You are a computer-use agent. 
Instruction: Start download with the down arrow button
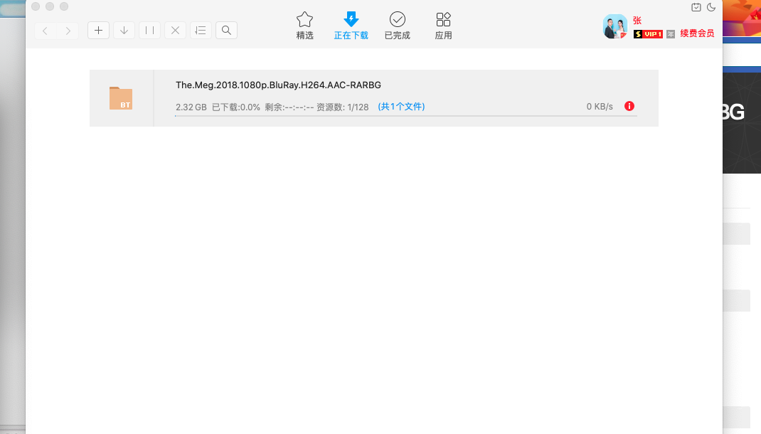click(x=124, y=30)
